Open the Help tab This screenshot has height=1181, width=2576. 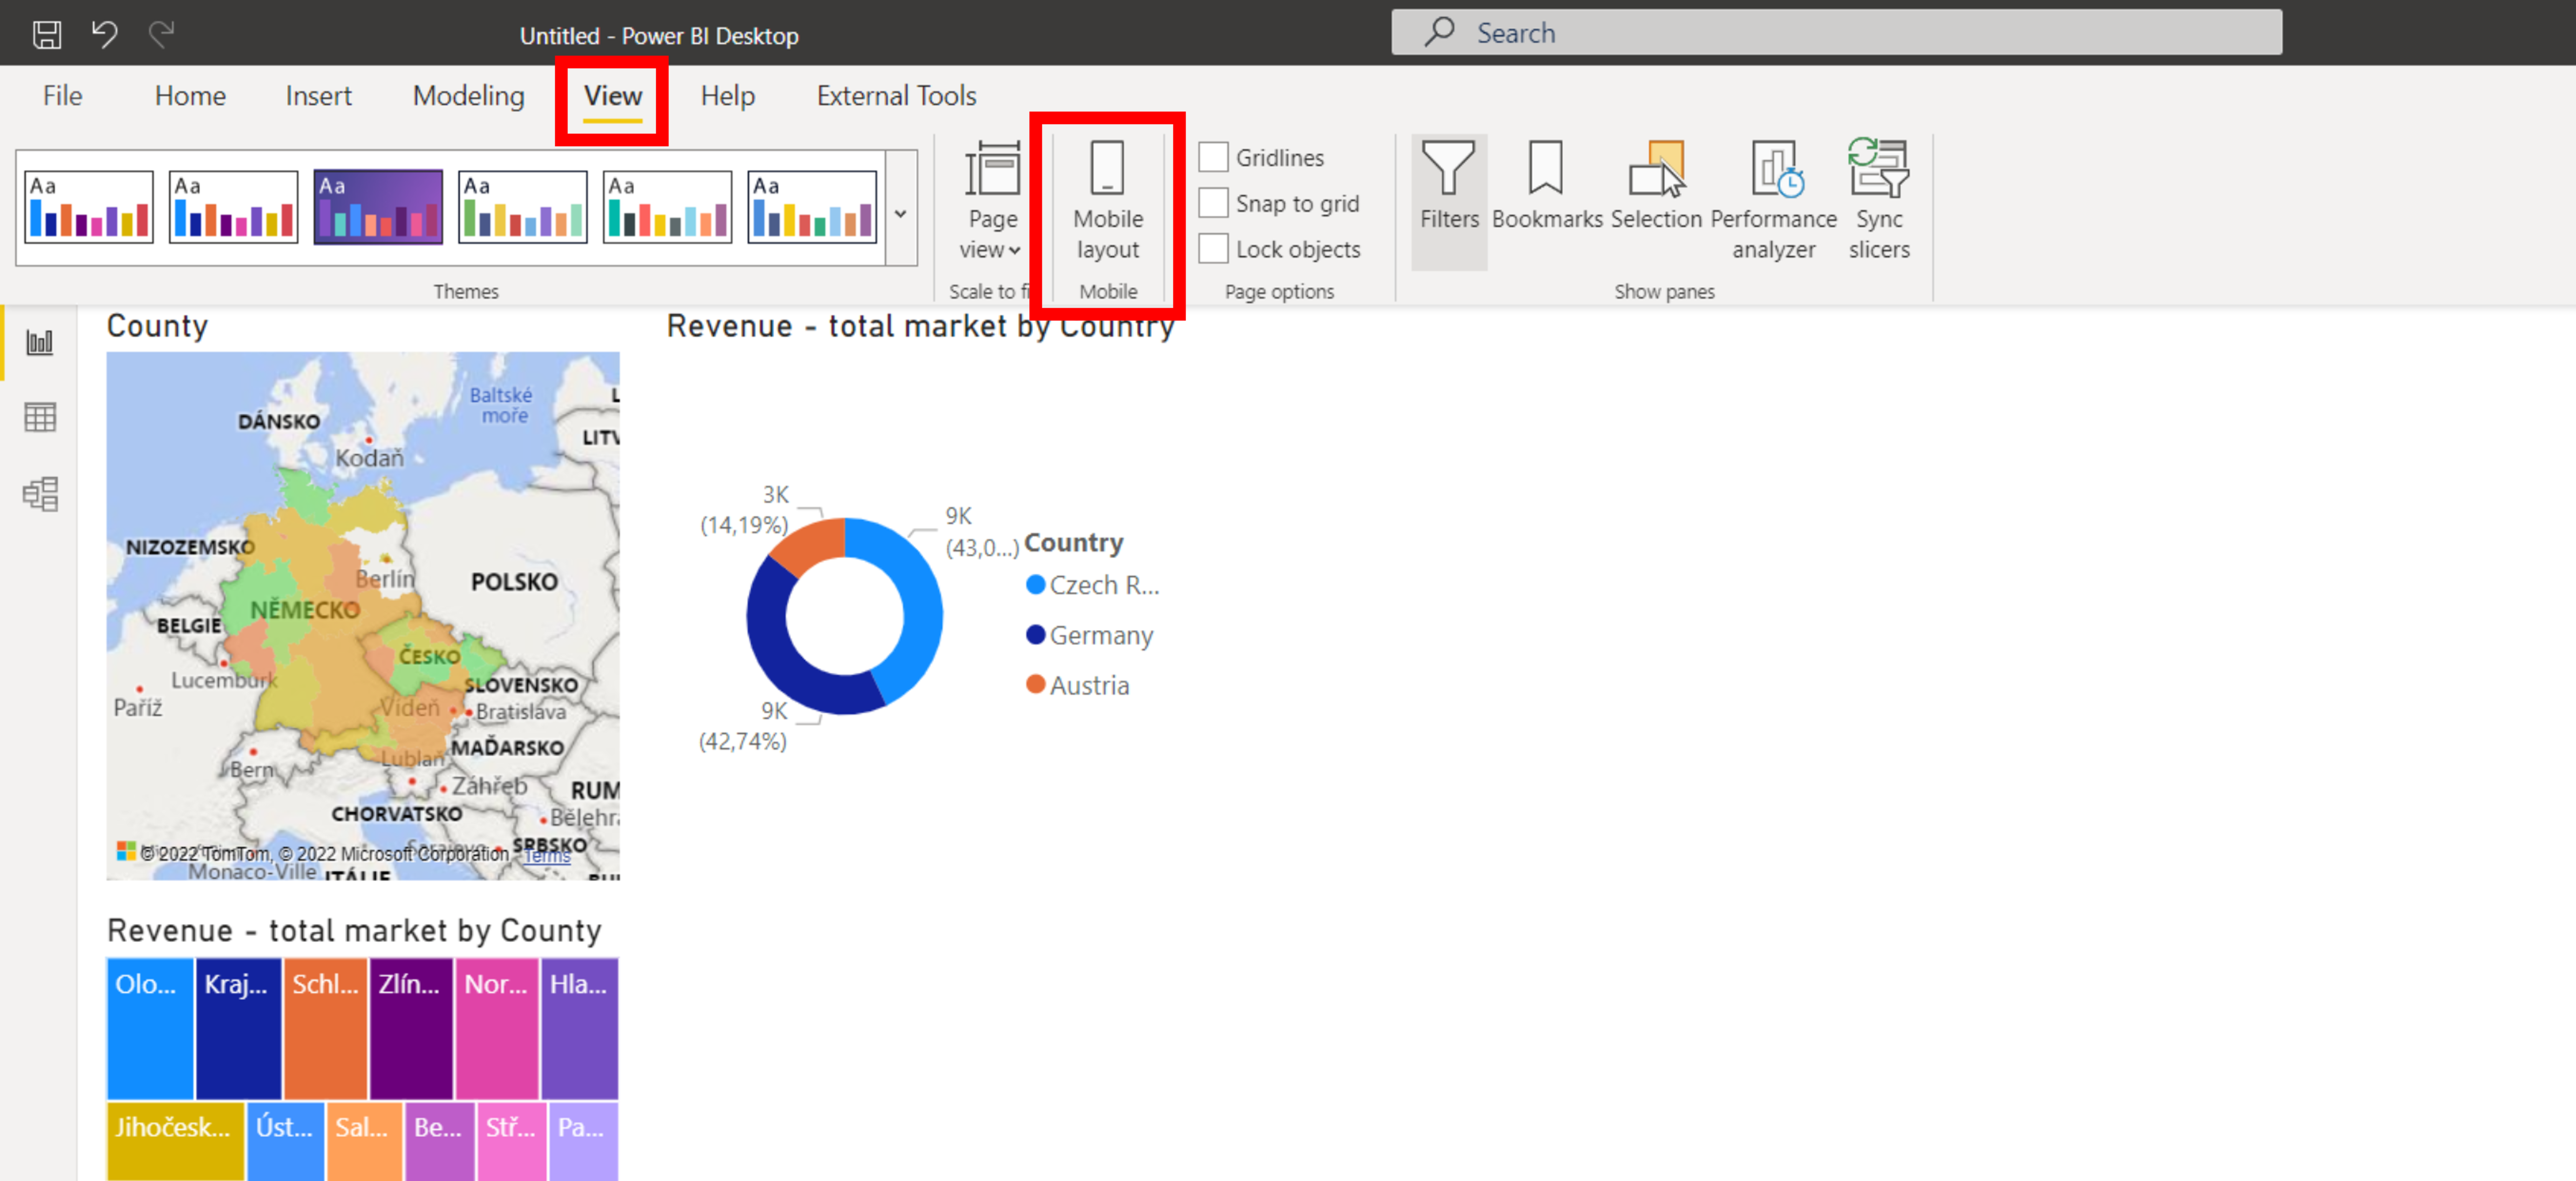pyautogui.click(x=727, y=96)
